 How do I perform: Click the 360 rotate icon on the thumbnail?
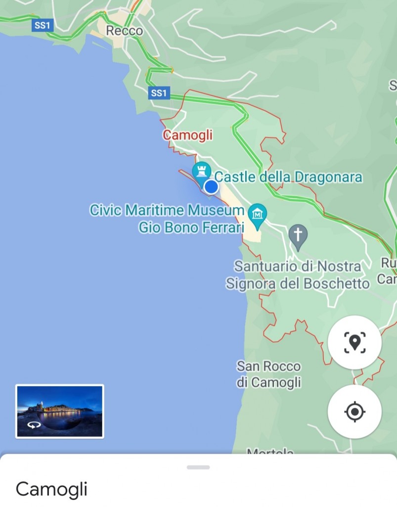point(34,425)
